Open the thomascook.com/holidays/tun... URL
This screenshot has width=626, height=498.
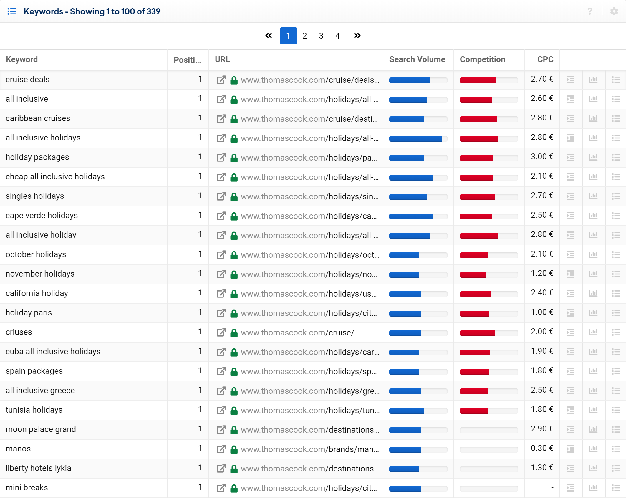[x=310, y=411]
